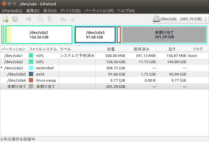Click the Undo last operation icon
The image size is (209, 142).
pyautogui.click(x=63, y=19)
